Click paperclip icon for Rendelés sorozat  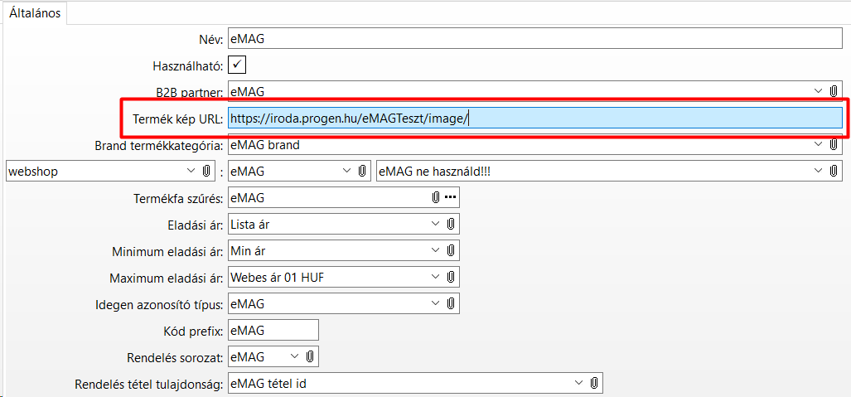pos(310,356)
